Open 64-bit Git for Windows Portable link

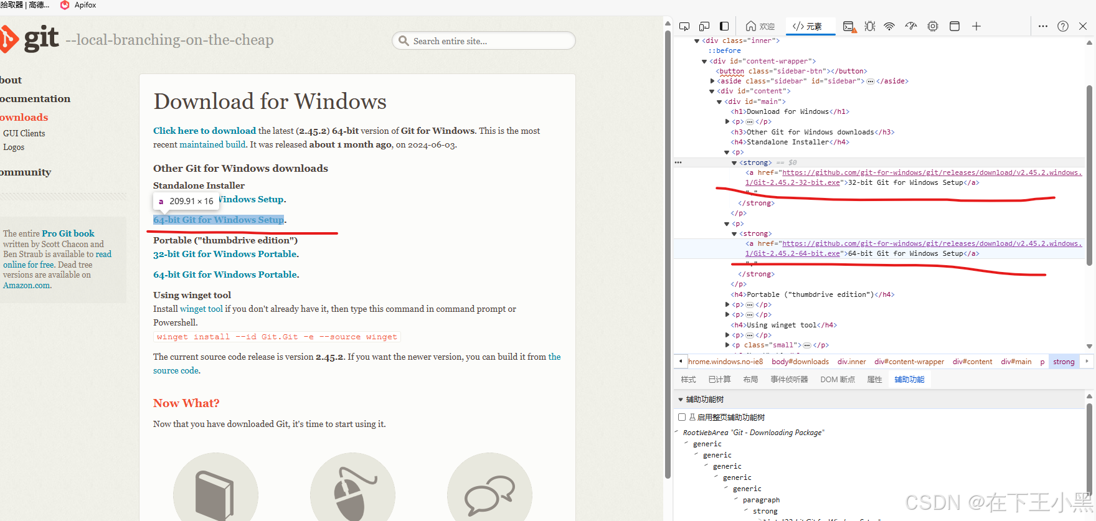225,275
